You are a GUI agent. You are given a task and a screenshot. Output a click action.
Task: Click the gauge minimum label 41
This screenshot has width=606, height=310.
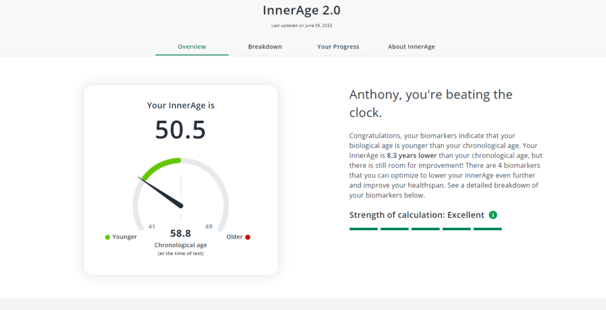pos(152,227)
